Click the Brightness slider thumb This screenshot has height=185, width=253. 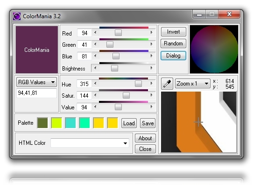pos(114,68)
